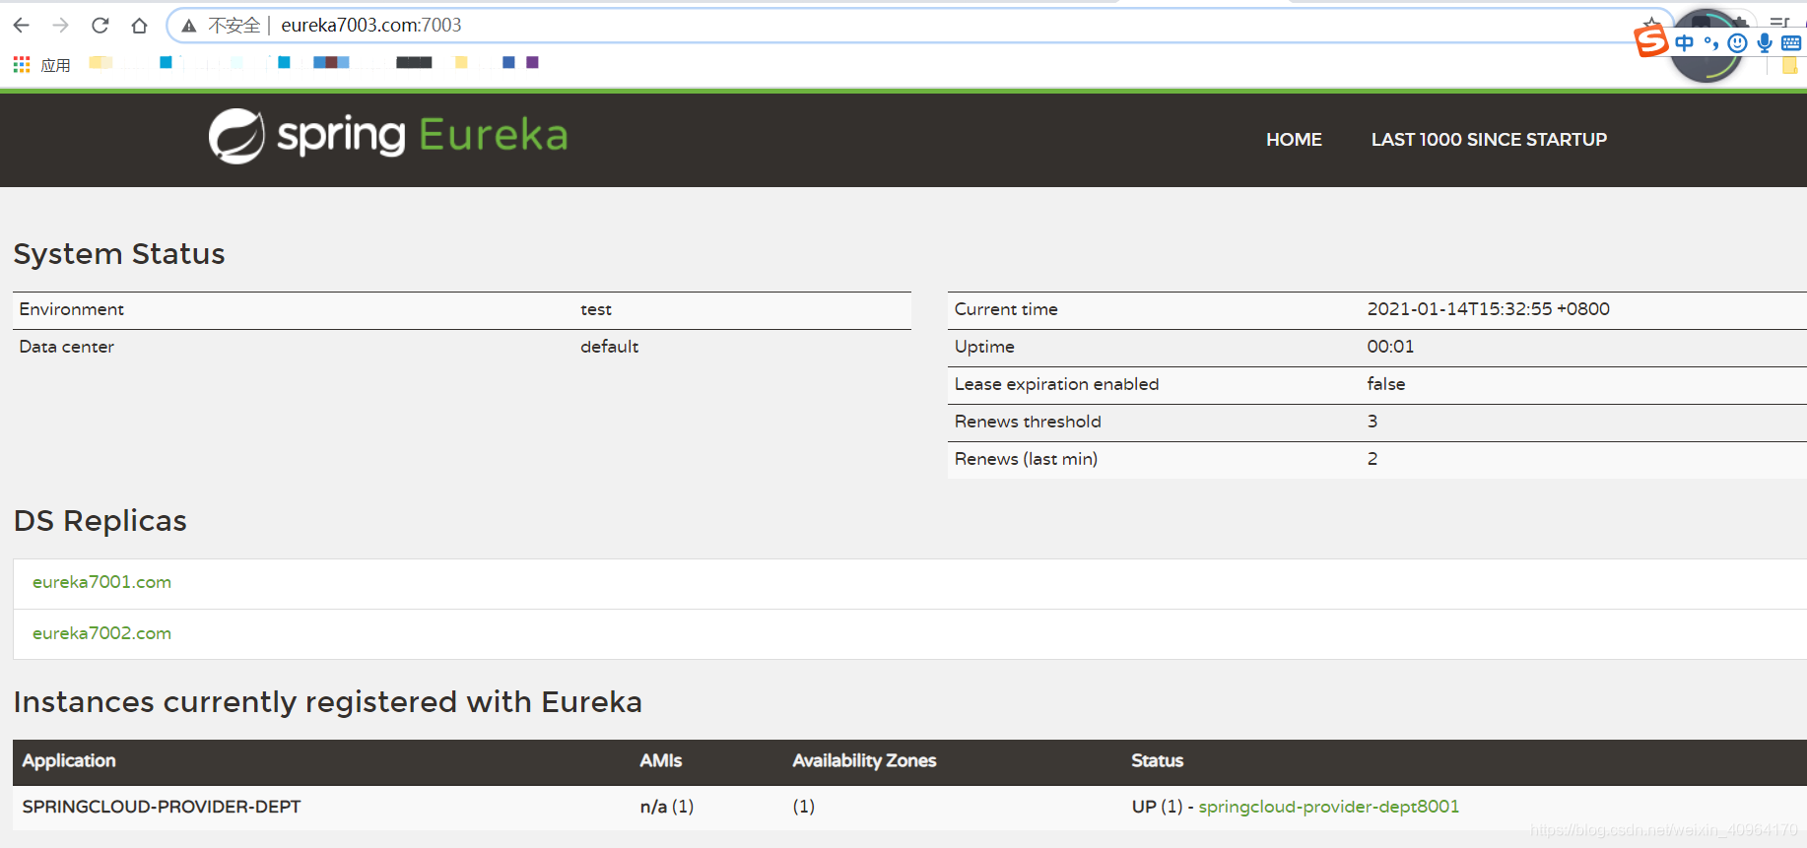Viewport: 1807px width, 848px height.
Task: Click the not-secure warning triangle icon
Action: [189, 26]
